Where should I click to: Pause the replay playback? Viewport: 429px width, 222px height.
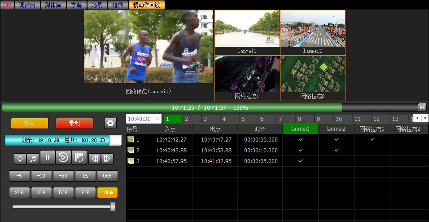[47, 158]
